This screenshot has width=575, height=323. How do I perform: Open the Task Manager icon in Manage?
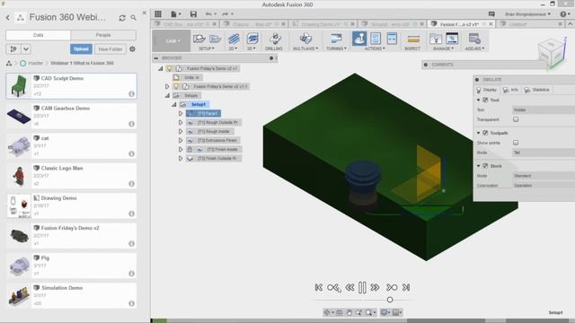452,39
